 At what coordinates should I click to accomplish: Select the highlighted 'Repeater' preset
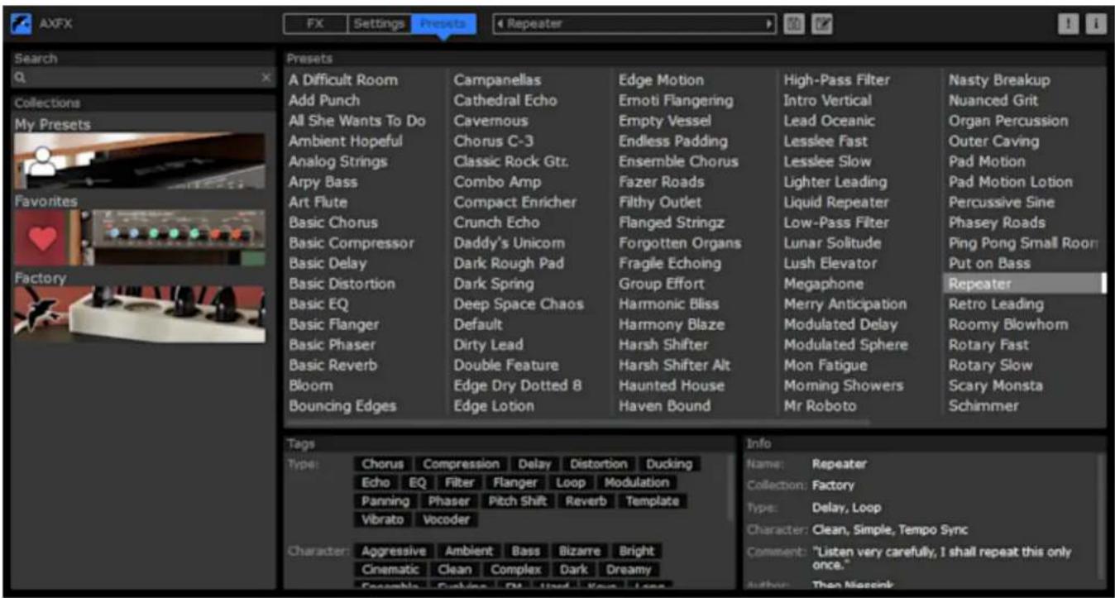[x=1024, y=284]
